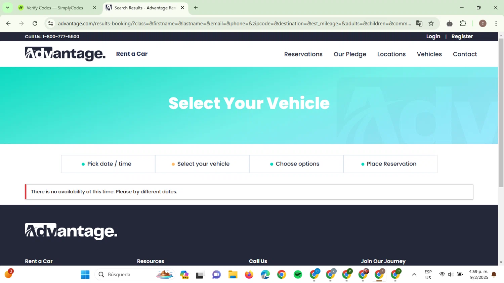
Task: Click the Call Us footer heading
Action: tap(258, 261)
